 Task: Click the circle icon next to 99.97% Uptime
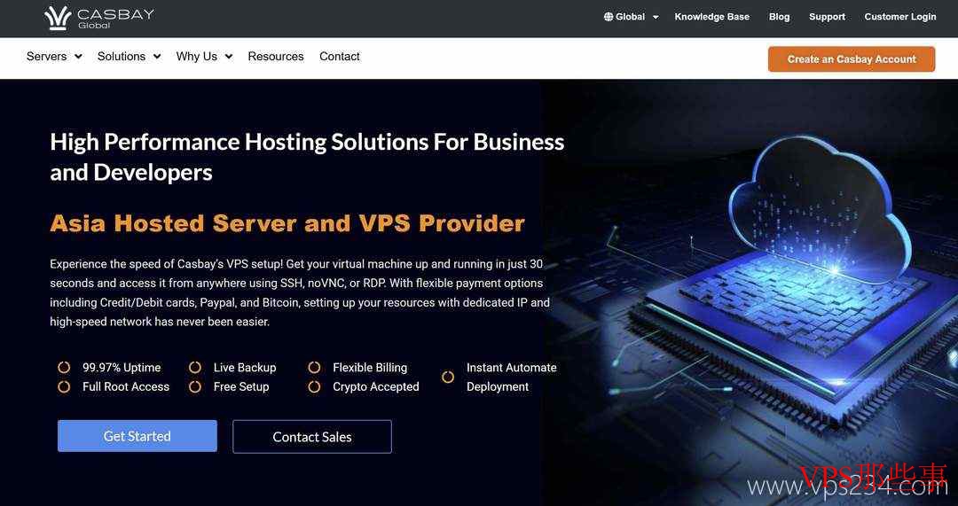[64, 368]
